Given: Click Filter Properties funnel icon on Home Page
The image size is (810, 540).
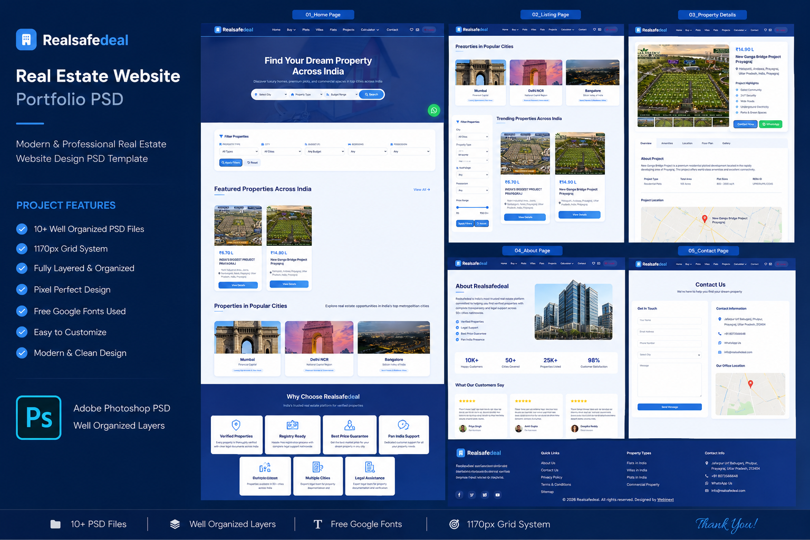Looking at the screenshot, I should (x=221, y=137).
